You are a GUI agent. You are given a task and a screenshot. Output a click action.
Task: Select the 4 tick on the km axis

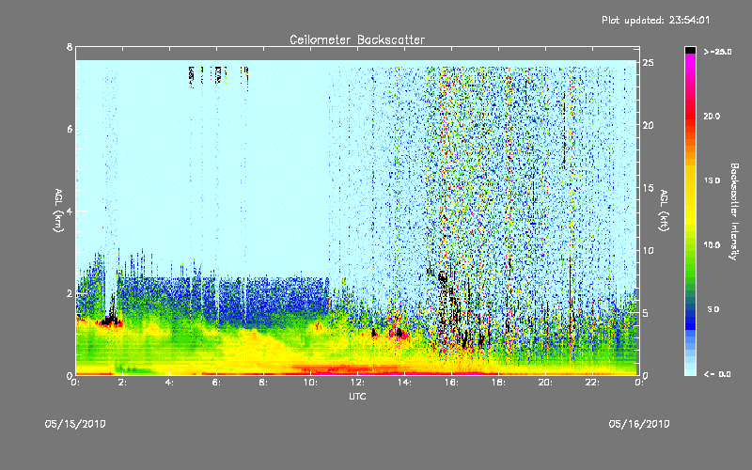[70, 211]
